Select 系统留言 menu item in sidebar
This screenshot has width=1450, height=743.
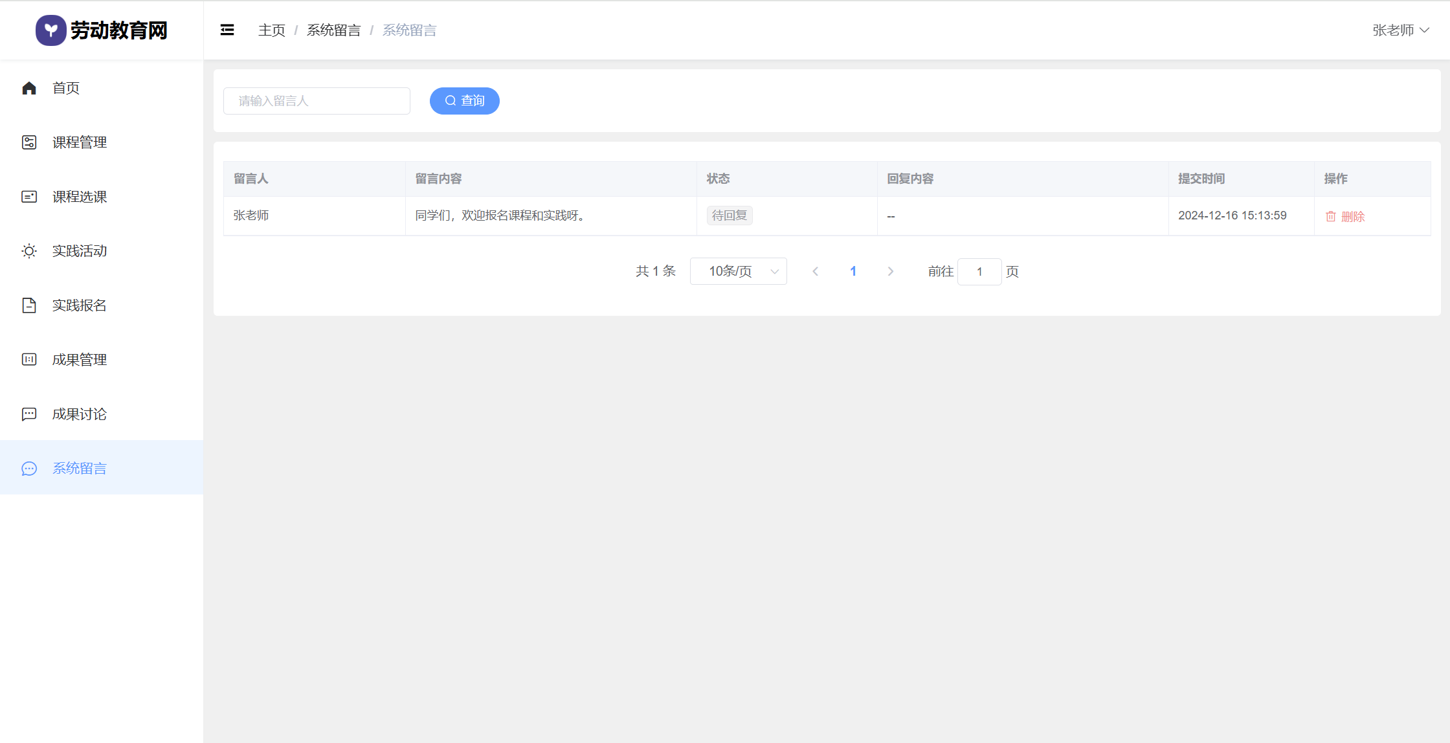coord(79,468)
